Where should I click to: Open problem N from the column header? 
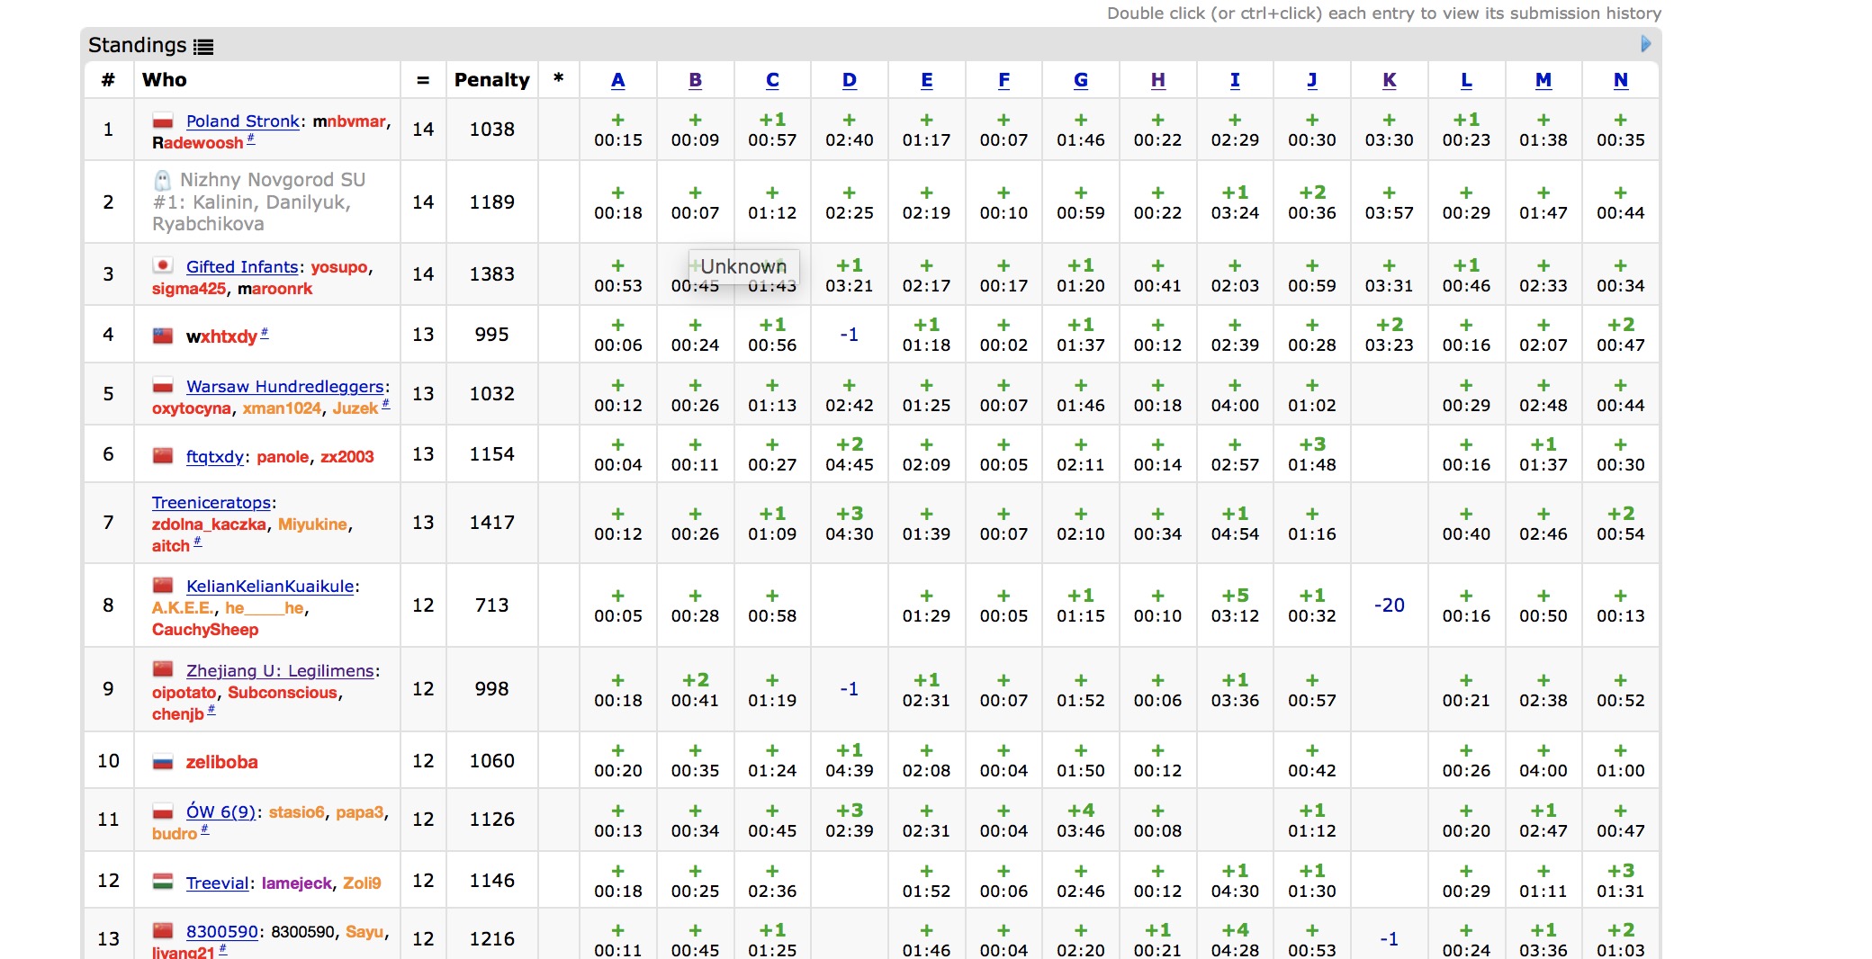pyautogui.click(x=1620, y=80)
